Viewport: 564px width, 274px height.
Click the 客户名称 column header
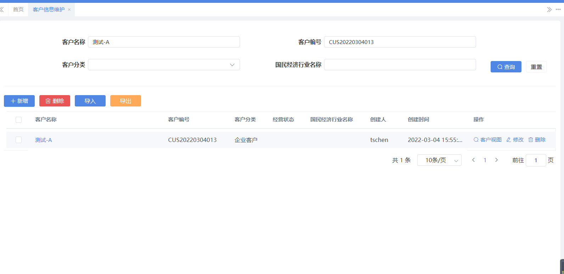pyautogui.click(x=46, y=120)
